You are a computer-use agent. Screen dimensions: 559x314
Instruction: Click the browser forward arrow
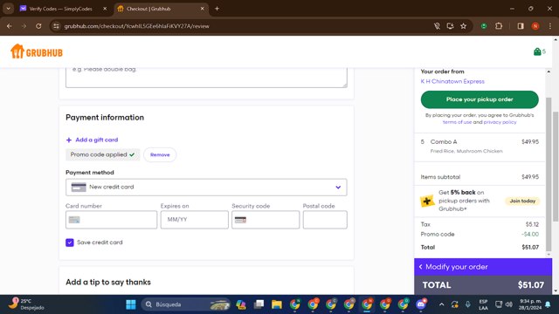point(24,26)
